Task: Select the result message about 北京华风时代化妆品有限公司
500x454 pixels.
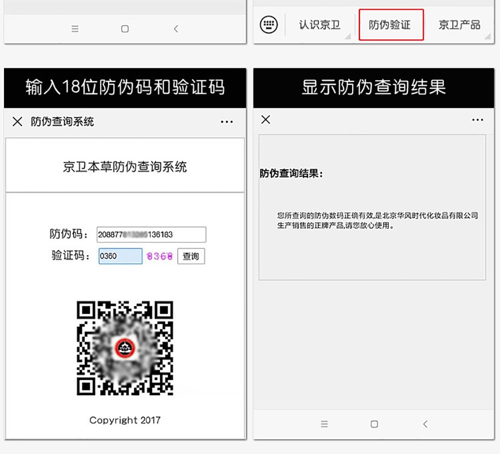Action: click(x=378, y=220)
